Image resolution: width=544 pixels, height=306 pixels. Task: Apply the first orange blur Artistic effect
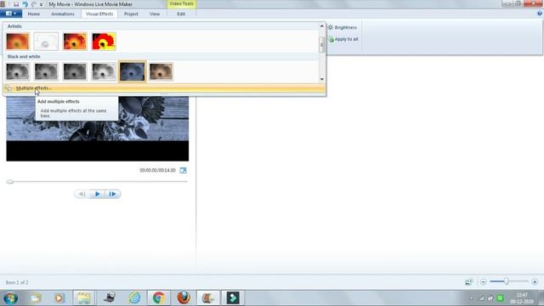pyautogui.click(x=18, y=42)
